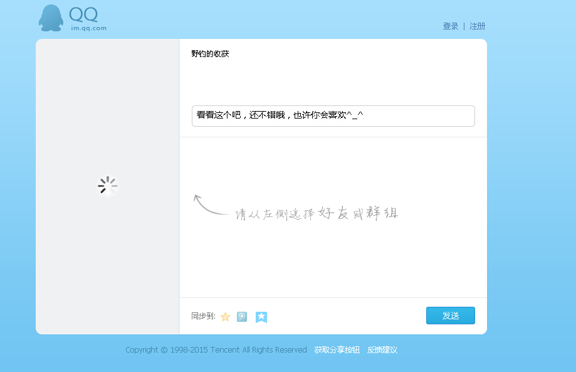This screenshot has height=372, width=576.
Task: Click the blue bookmark sync icon
Action: (261, 317)
